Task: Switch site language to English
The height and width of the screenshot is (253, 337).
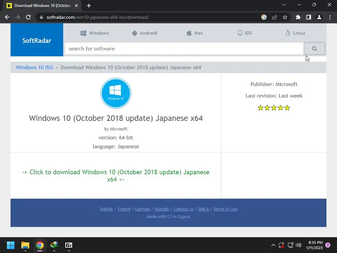Action: pyautogui.click(x=106, y=209)
